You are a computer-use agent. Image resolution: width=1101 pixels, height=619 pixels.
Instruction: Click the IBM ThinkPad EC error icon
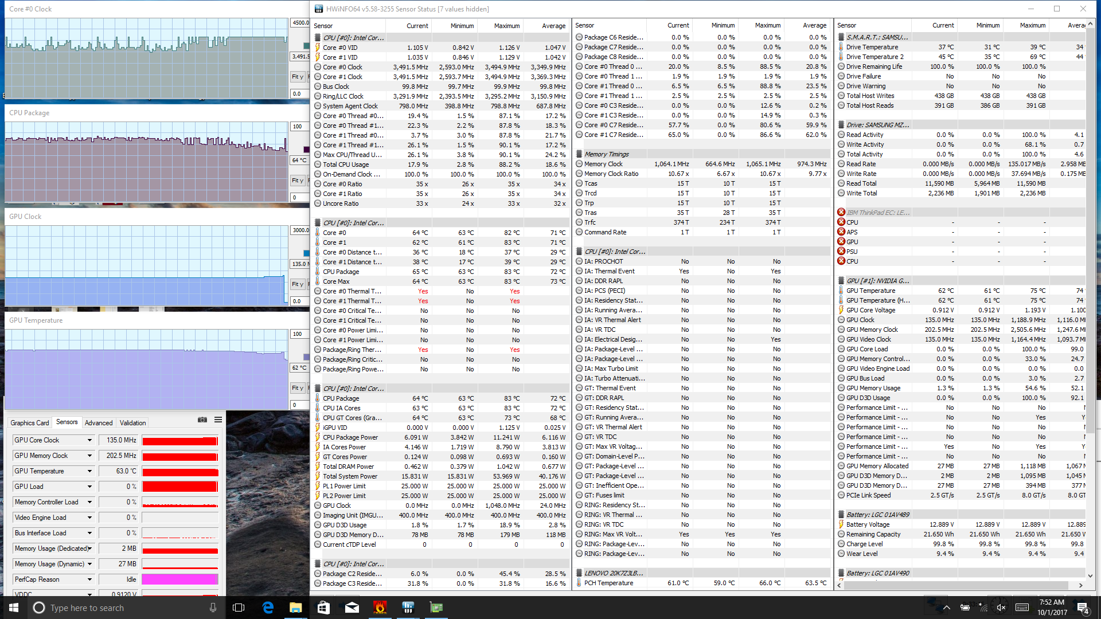tap(841, 213)
